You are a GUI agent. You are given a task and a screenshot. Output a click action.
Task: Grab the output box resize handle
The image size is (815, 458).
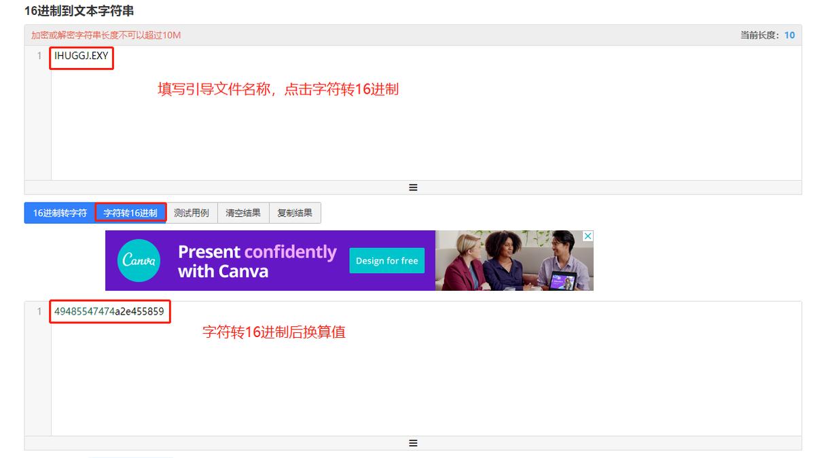tap(413, 443)
